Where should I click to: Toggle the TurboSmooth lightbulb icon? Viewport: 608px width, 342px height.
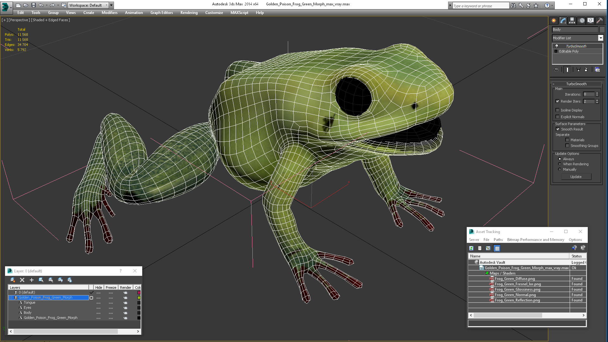(x=556, y=46)
